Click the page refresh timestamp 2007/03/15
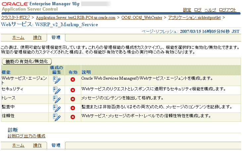Image resolution: width=242 pixels, height=151 pixels. coord(210,32)
